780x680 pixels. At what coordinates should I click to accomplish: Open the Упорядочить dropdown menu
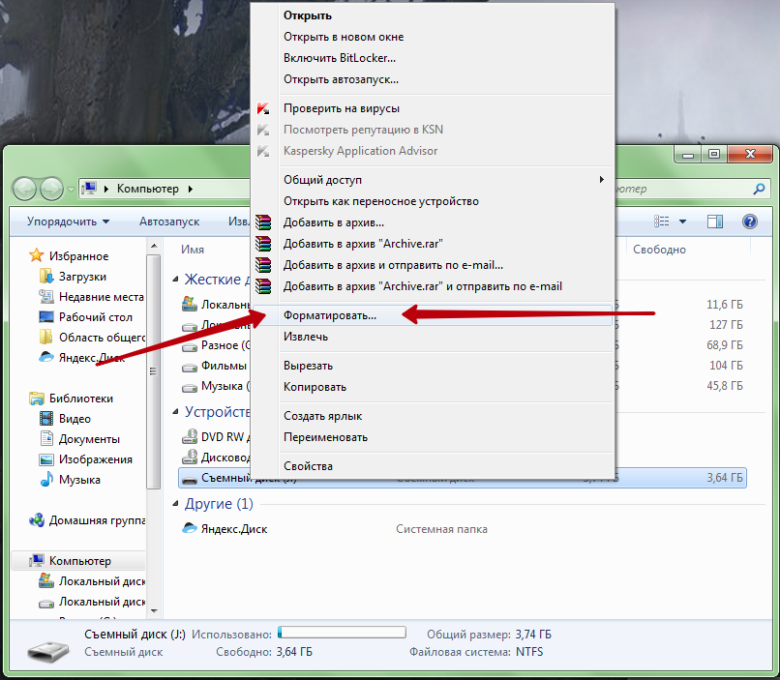(x=68, y=222)
